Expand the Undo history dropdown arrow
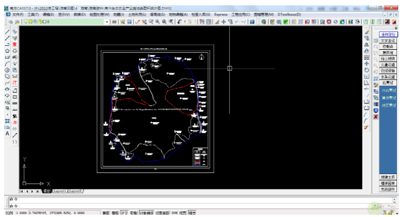 point(185,22)
